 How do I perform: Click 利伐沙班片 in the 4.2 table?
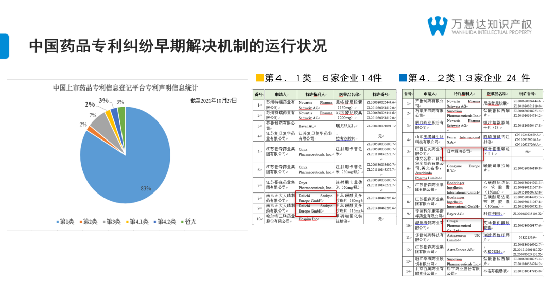pyautogui.click(x=494, y=214)
